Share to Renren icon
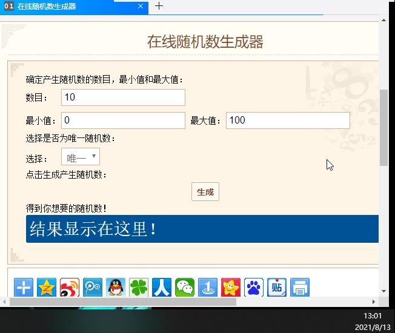This screenshot has height=333, width=395. click(x=162, y=287)
